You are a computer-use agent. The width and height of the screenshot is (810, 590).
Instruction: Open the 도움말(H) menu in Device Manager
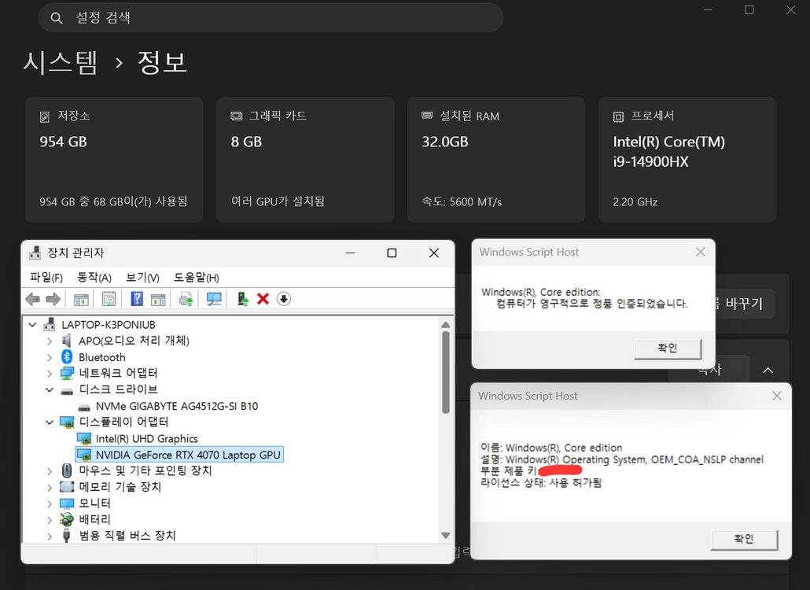[196, 278]
